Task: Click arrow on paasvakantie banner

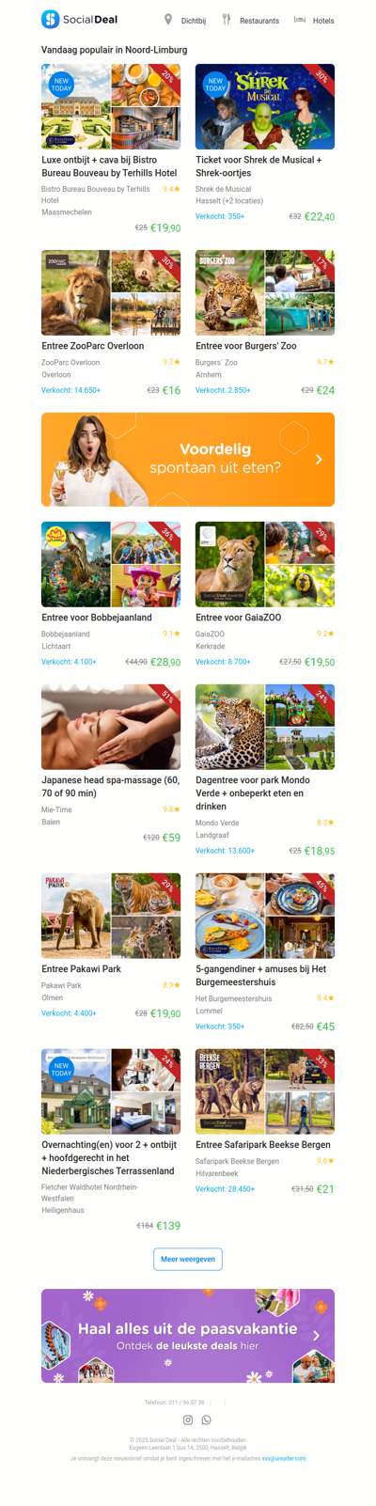Action: pyautogui.click(x=316, y=1335)
